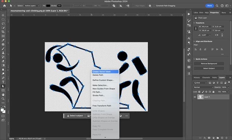Select the Pen tool
Viewport: 232px width, 140px height.
pyautogui.click(x=3, y=78)
